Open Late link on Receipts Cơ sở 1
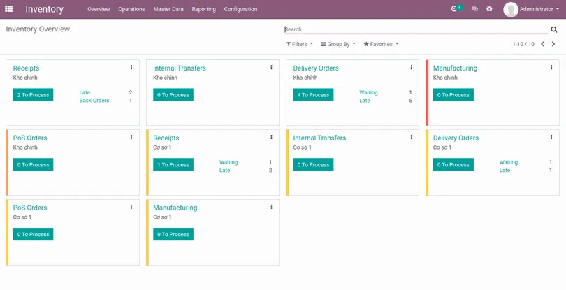This screenshot has width=566, height=290. coord(224,170)
